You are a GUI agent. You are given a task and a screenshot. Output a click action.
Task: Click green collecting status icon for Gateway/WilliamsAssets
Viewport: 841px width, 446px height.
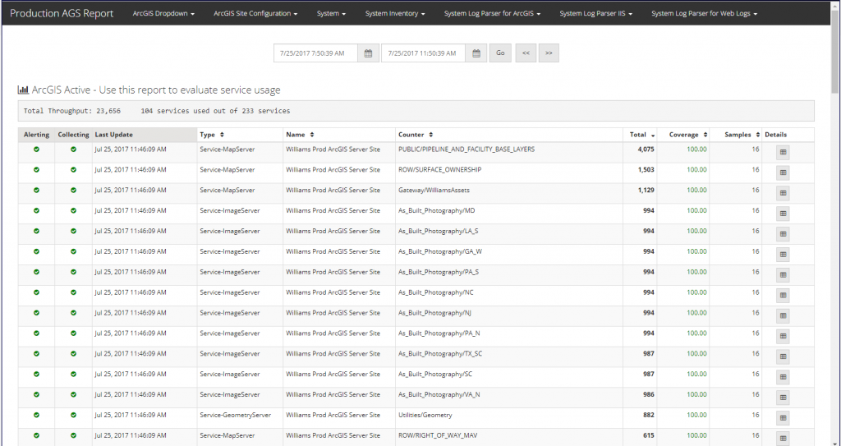(x=73, y=191)
